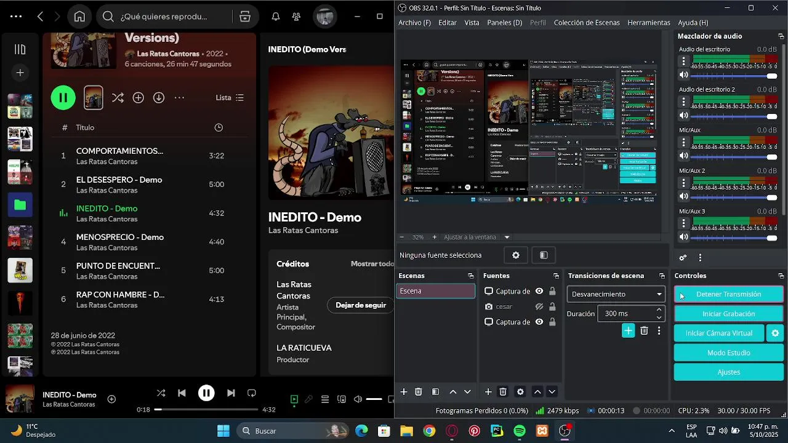The width and height of the screenshot is (788, 443).
Task: Unlock the cesar source lock icon
Action: pyautogui.click(x=552, y=306)
